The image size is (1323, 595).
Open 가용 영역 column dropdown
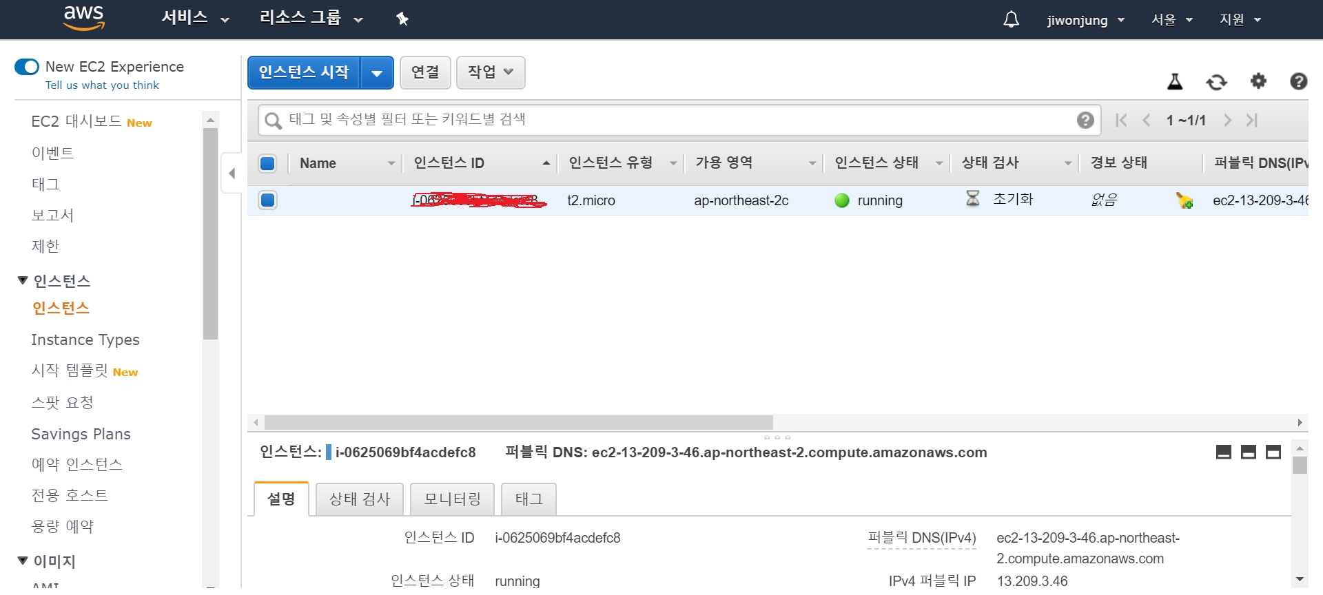[x=812, y=163]
